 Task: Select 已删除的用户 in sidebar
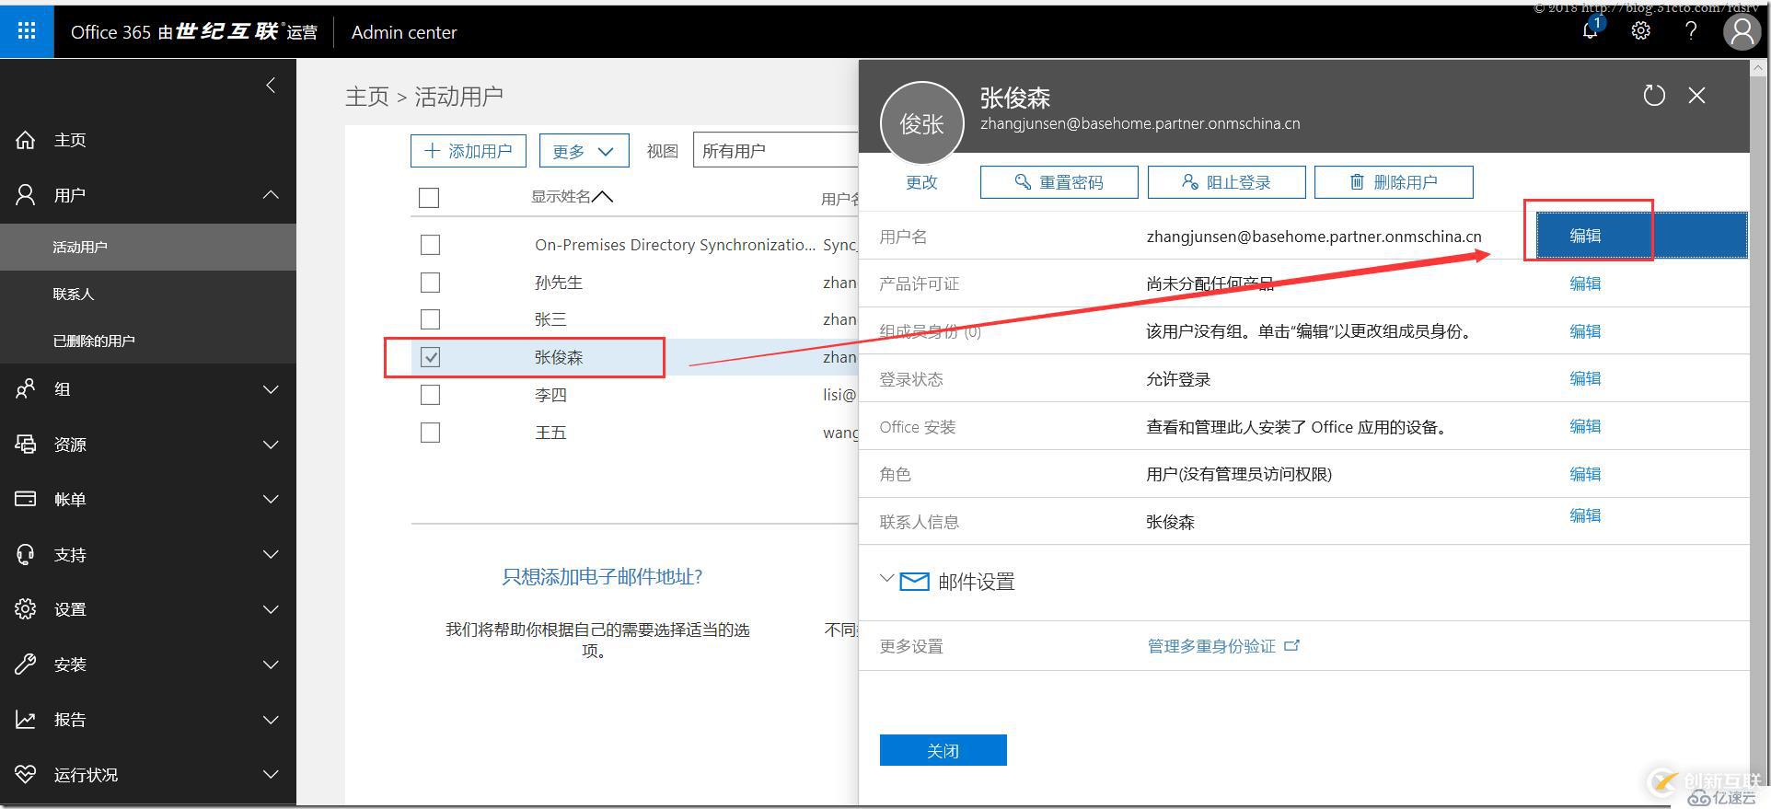point(94,341)
